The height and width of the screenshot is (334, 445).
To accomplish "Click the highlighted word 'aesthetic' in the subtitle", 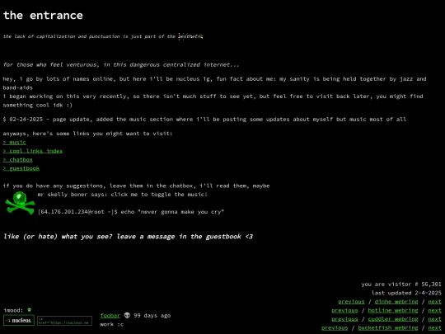I will (x=190, y=36).
